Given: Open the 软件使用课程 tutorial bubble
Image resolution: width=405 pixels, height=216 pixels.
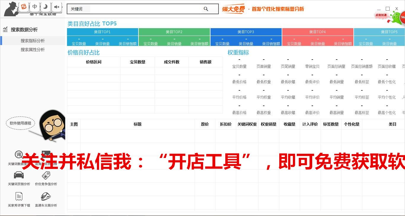Looking at the screenshot, I should (x=20, y=123).
